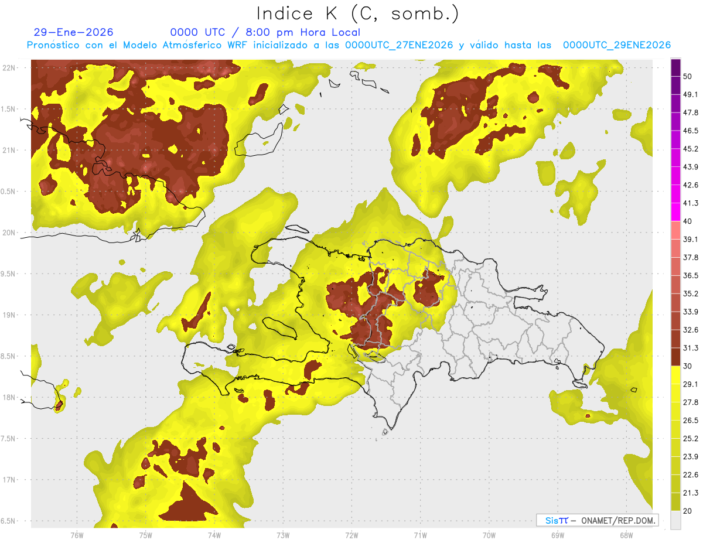The width and height of the screenshot is (703, 543).
Task: Click the '1.5N' latitude label
Action: point(9,110)
